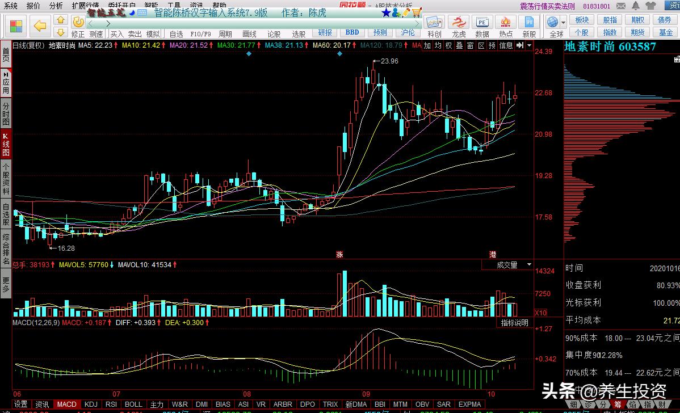The image size is (680, 413).
Task: Open the 系统 menu
Action: pos(11,6)
